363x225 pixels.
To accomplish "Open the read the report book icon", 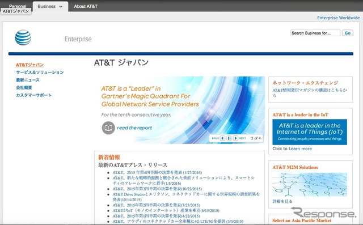I will (108, 128).
